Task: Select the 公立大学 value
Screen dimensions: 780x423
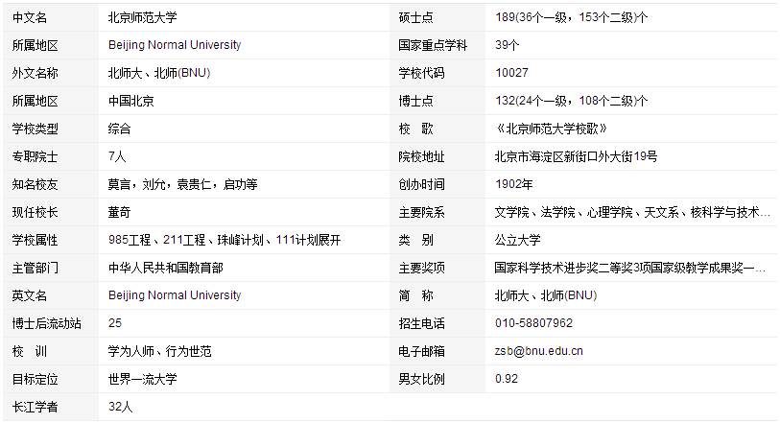Action: (x=518, y=240)
